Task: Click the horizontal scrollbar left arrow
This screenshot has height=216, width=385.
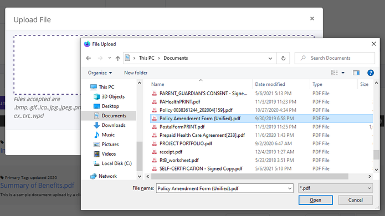Action: [147, 177]
